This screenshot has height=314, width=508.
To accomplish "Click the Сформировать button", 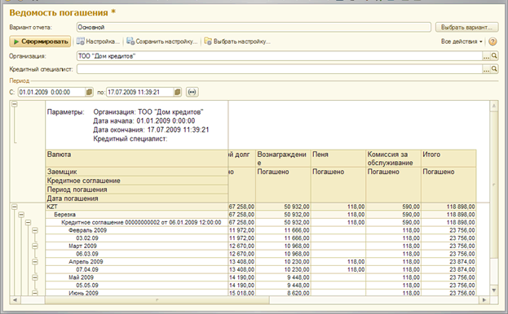I will point(40,41).
